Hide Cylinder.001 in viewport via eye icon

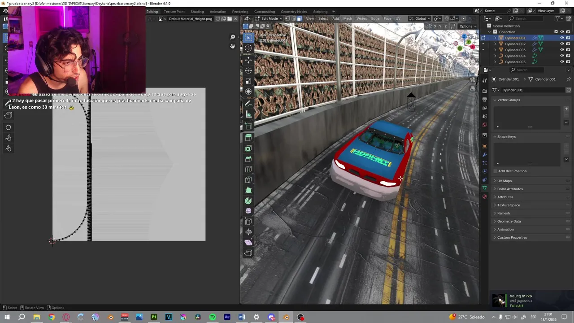(x=562, y=38)
